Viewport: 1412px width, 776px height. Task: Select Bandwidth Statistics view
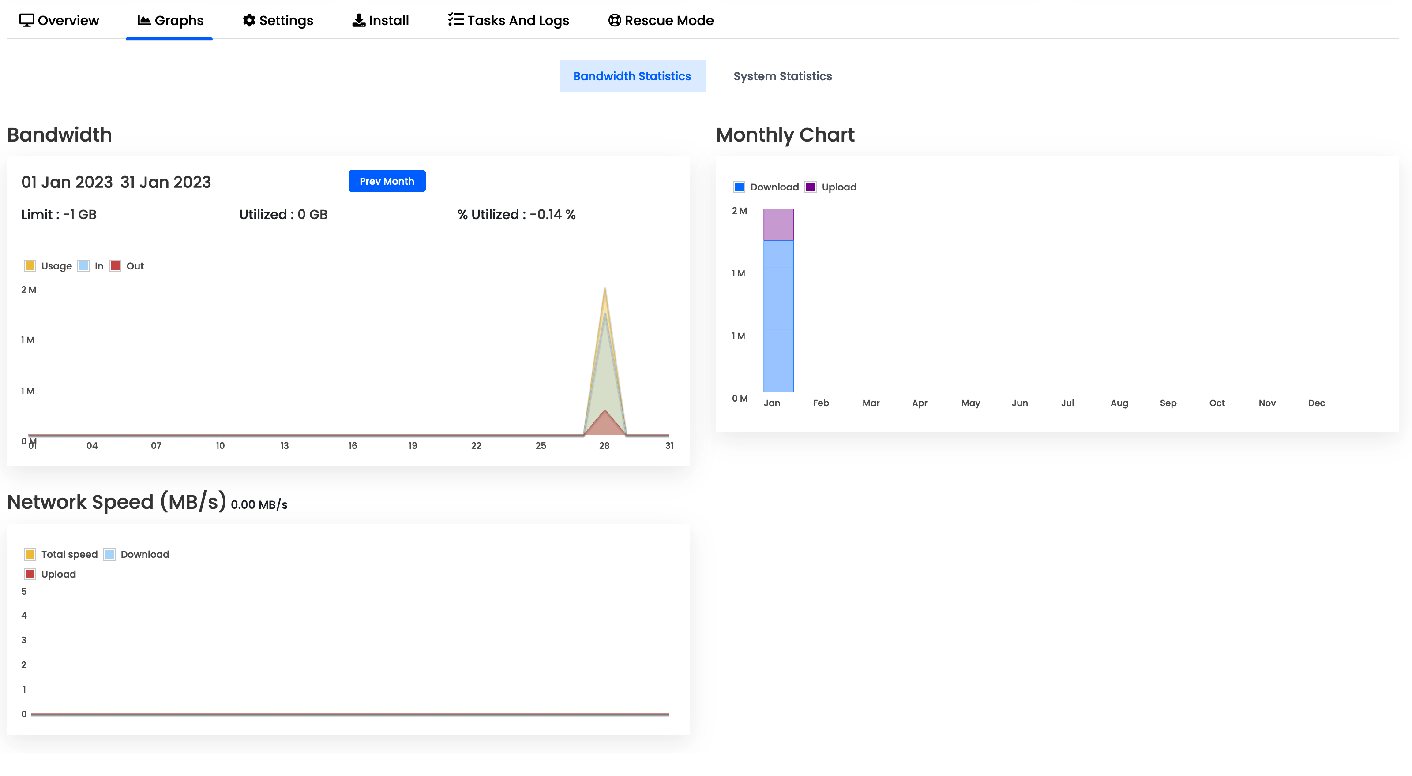point(631,76)
